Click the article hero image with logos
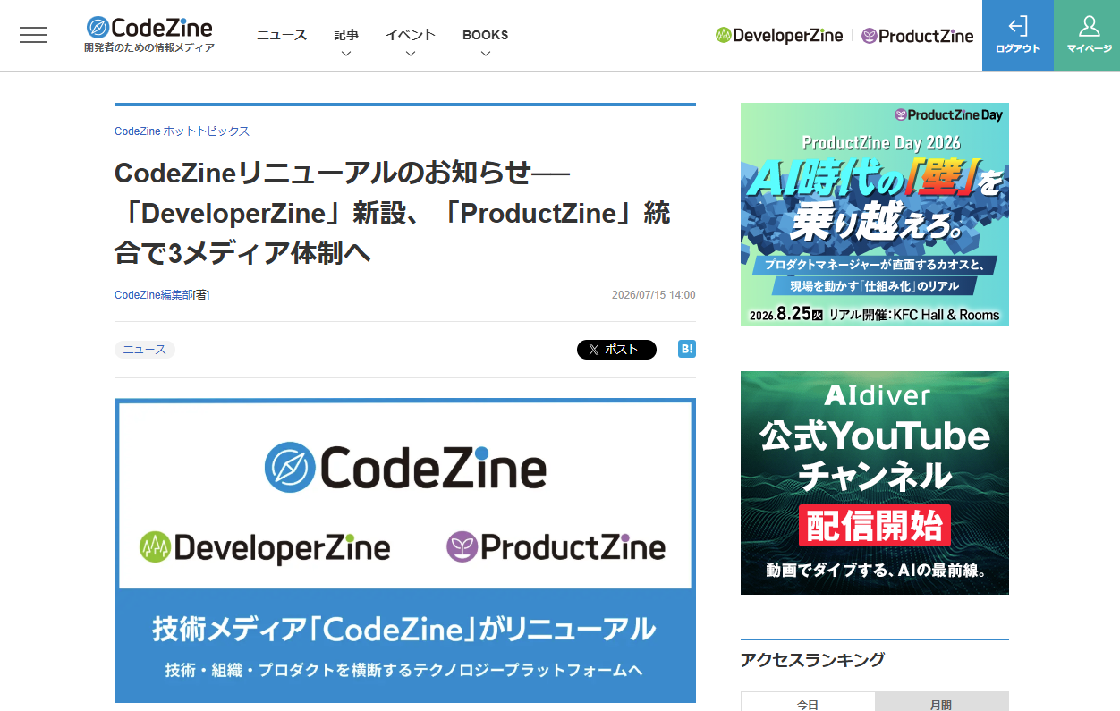This screenshot has width=1120, height=711. click(405, 550)
